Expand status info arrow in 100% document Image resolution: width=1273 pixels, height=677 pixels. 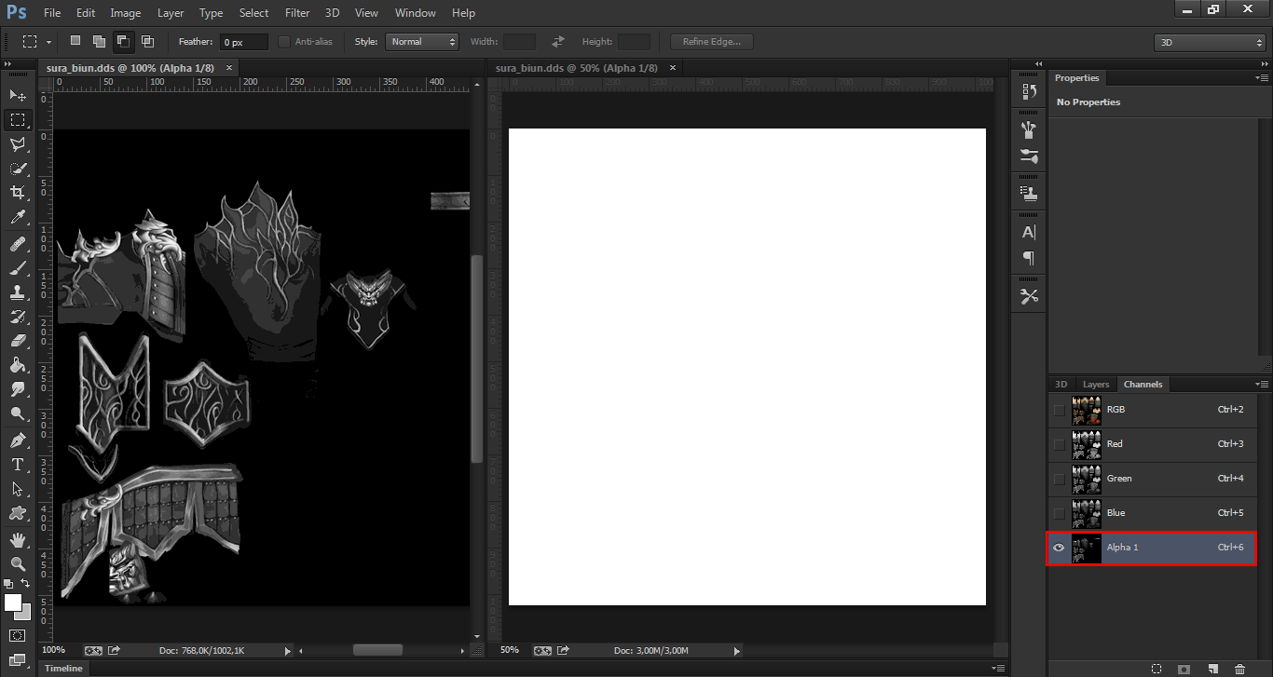287,651
